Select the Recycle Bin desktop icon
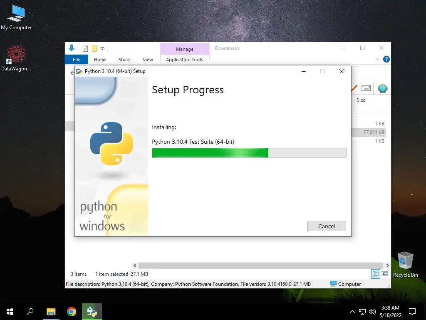Screen dimensions: 426x320 405,265
